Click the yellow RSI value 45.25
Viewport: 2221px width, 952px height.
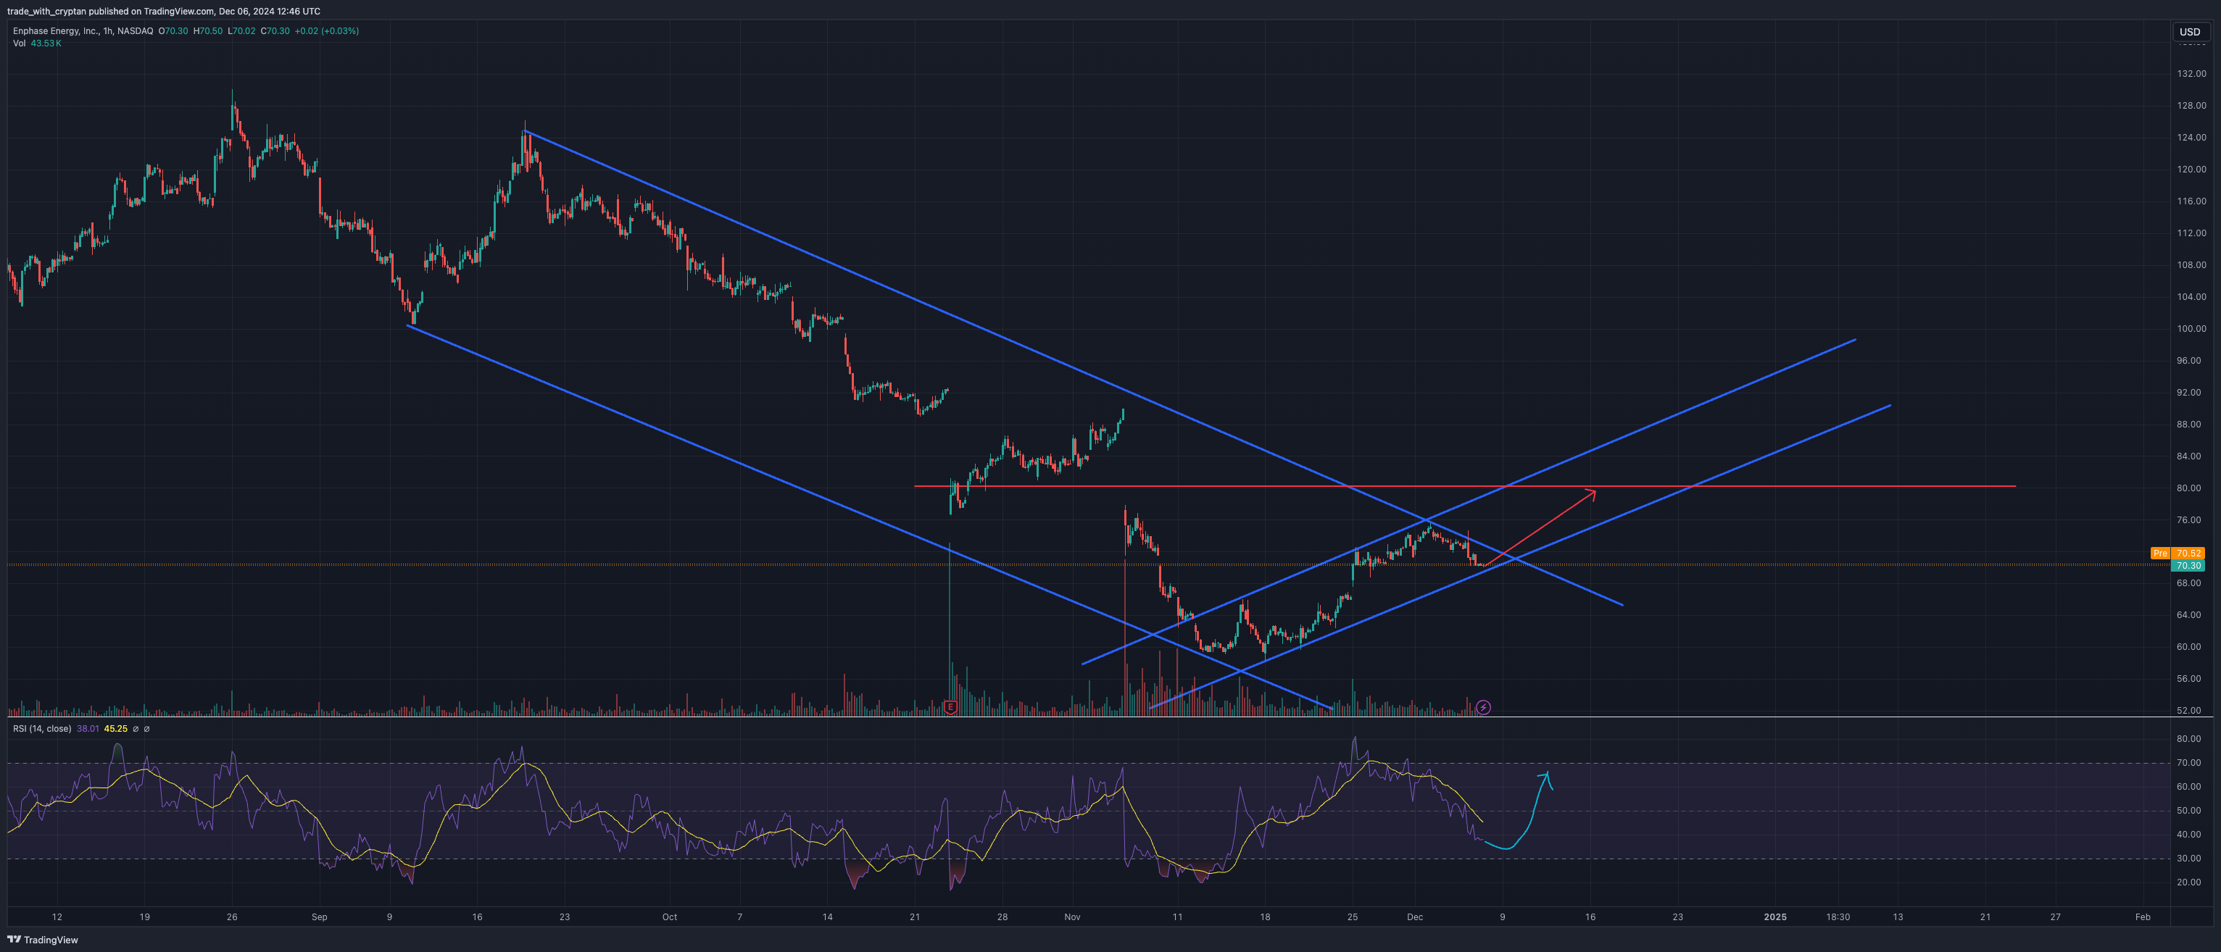click(115, 729)
